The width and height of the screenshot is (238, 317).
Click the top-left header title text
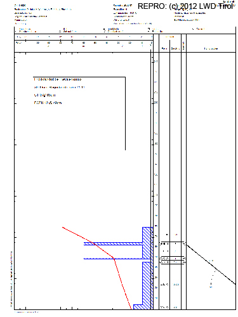pyautogui.click(x=20, y=5)
